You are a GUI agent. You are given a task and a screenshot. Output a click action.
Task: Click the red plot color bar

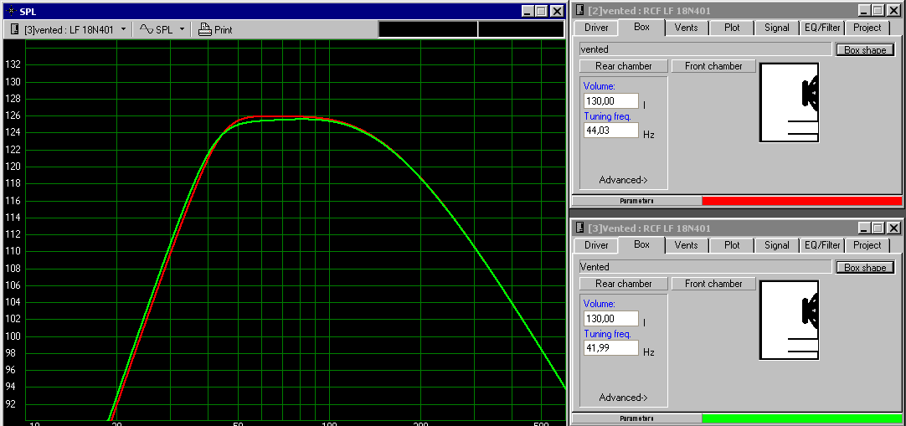[801, 201]
